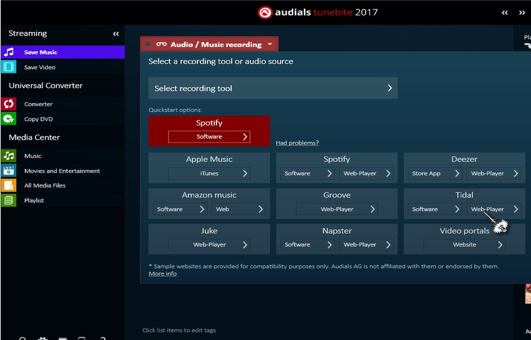
Task: Click the 'Select a recording tool or audio source' heading
Action: [x=221, y=61]
